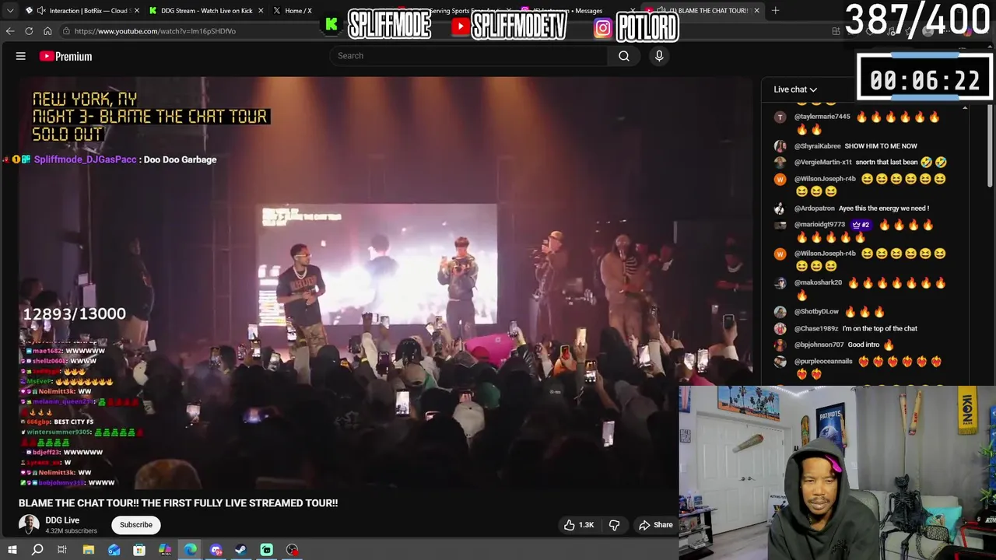
Task: Close the BLAME THE CHAT TOUR tab
Action: (756, 11)
